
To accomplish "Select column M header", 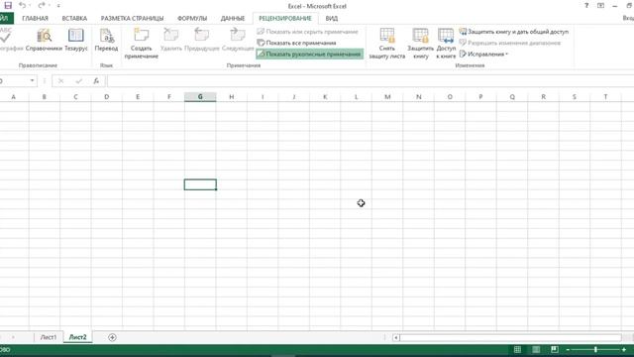I will coord(387,97).
